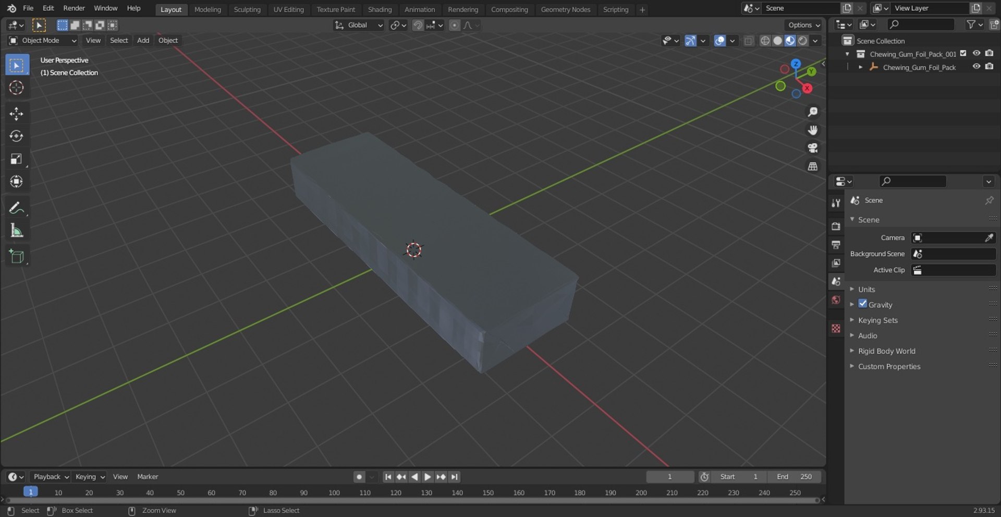Expand the Rigid Body World panel

pos(886,351)
